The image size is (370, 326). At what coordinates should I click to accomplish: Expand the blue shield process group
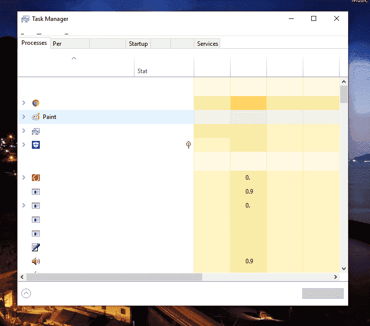(x=23, y=145)
